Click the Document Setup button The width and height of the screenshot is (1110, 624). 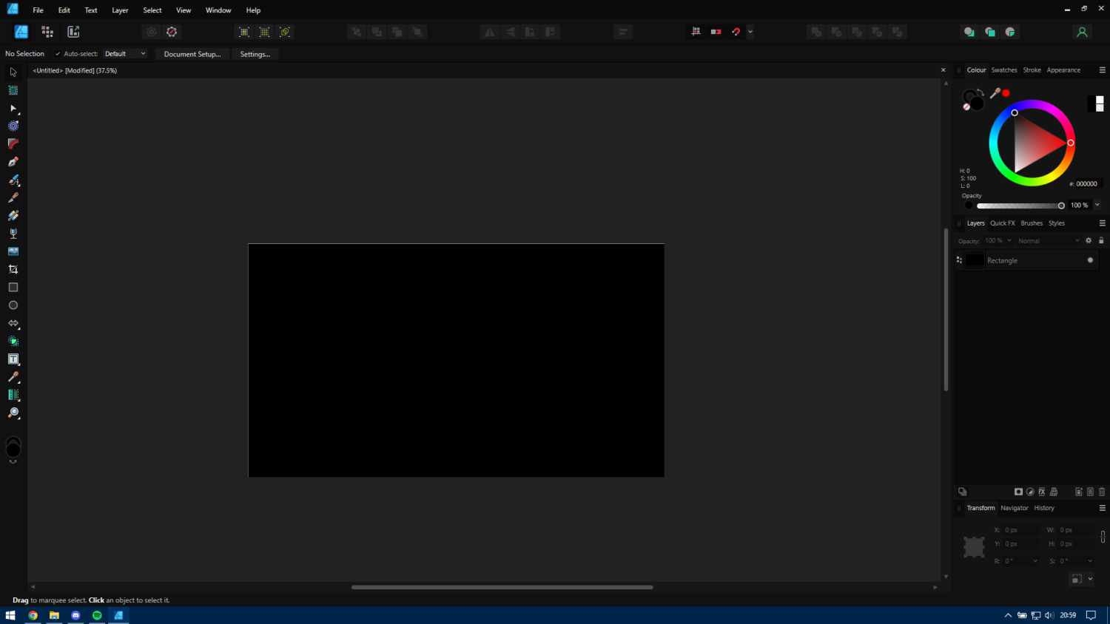191,53
